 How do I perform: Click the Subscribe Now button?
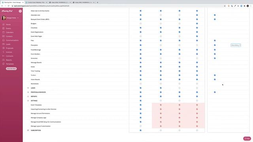point(11,69)
